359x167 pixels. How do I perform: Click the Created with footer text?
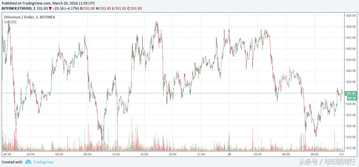coord(12,162)
